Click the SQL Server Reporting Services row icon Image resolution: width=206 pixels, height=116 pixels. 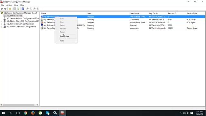pyautogui.click(x=42, y=28)
